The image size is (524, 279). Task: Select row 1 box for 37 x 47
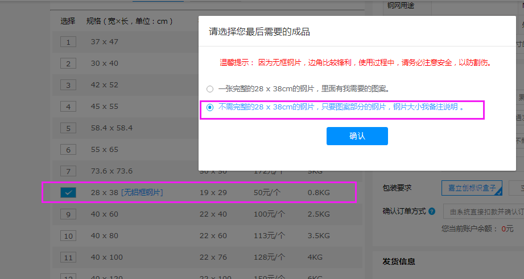(68, 42)
